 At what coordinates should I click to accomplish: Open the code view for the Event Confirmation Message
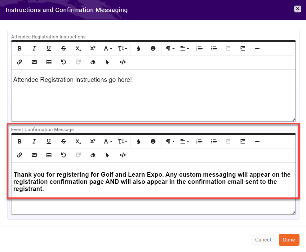122,155
